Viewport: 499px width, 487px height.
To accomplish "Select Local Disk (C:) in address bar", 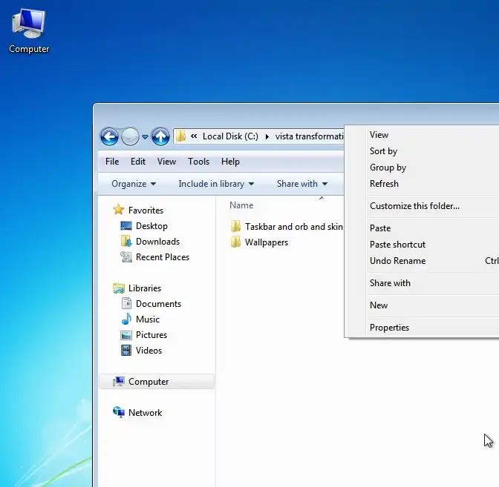I will coord(230,136).
